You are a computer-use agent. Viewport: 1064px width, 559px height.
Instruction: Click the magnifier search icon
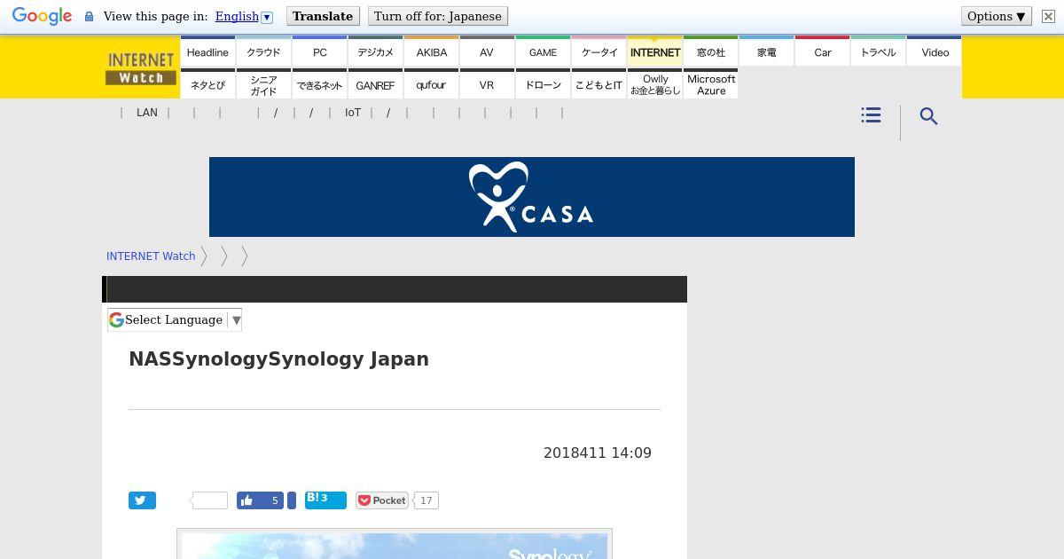point(928,116)
